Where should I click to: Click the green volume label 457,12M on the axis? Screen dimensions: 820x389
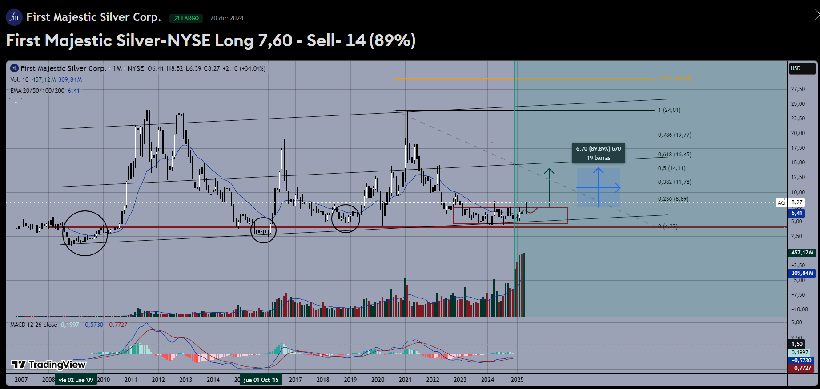coord(802,253)
